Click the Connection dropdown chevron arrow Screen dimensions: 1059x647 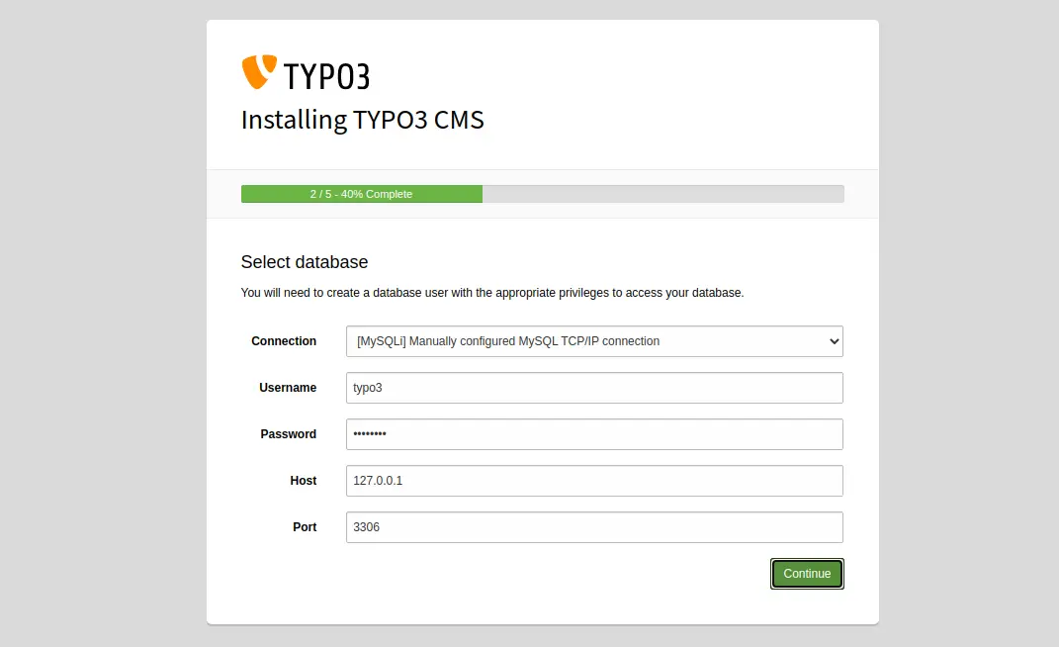point(833,340)
